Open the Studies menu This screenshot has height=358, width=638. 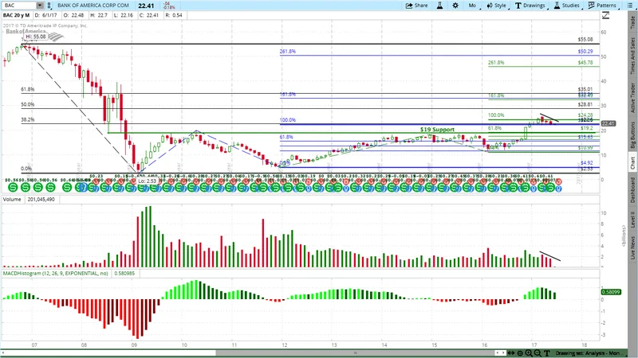point(565,5)
